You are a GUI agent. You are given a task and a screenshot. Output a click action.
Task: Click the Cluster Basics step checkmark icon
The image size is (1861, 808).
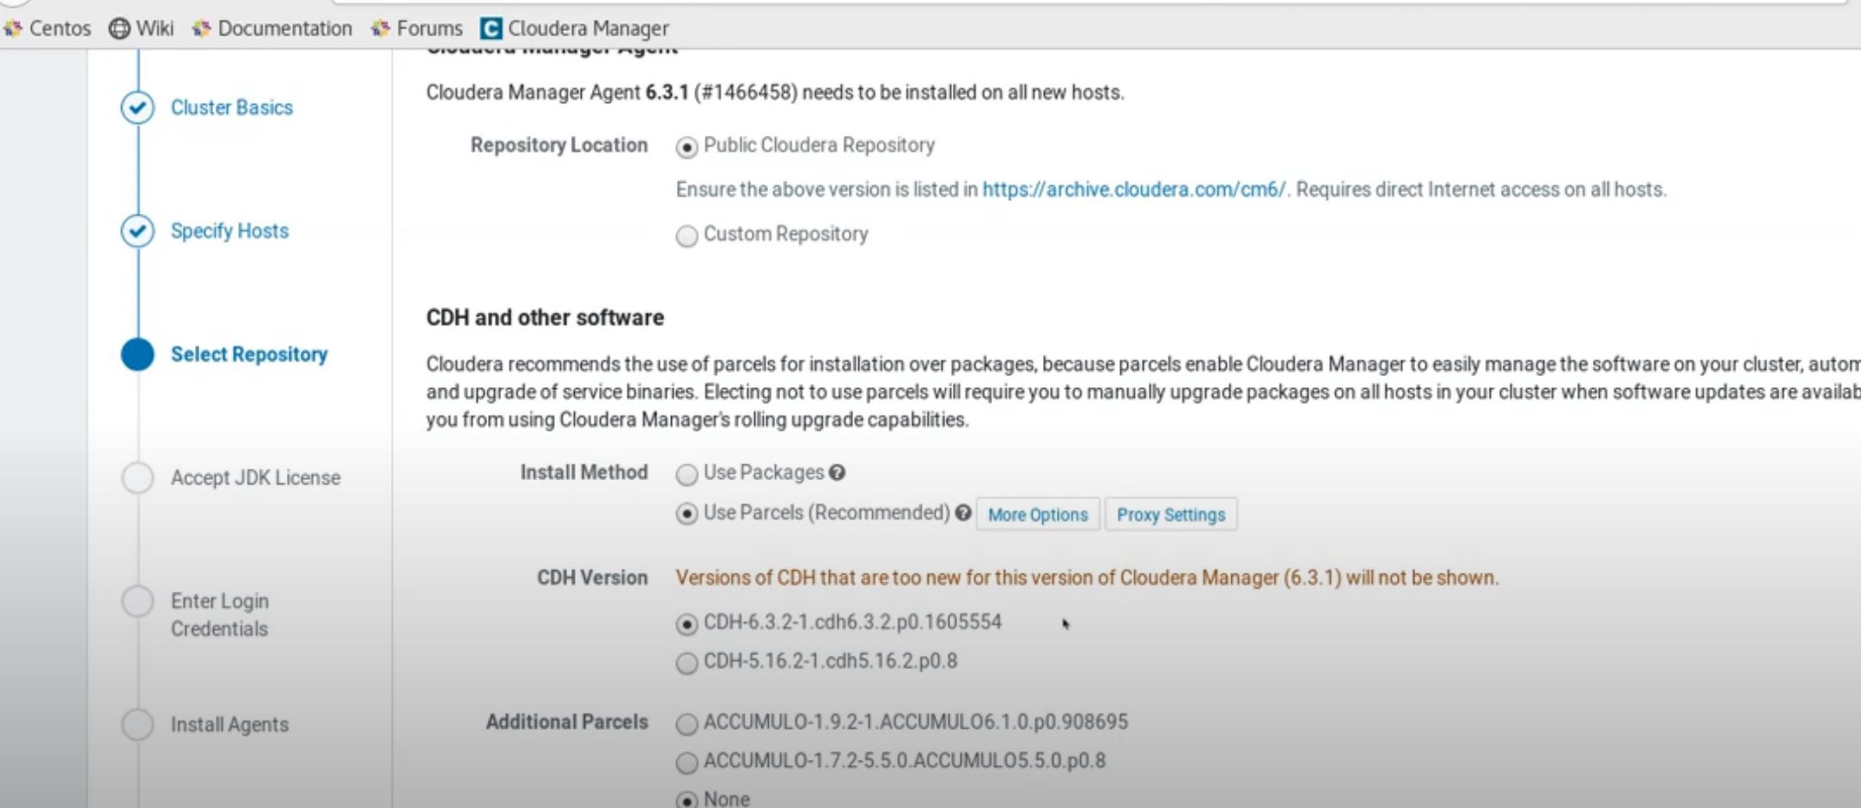137,107
